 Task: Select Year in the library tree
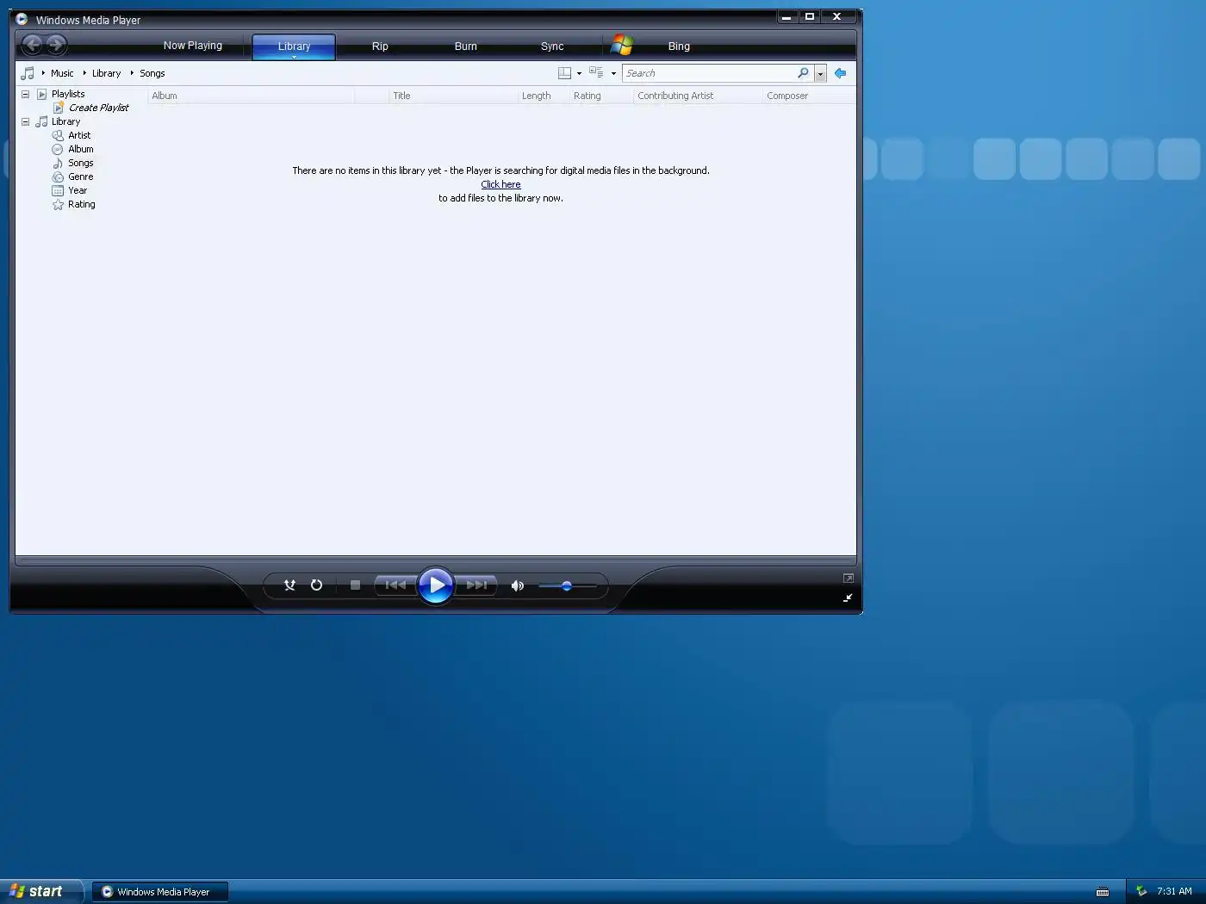point(78,190)
